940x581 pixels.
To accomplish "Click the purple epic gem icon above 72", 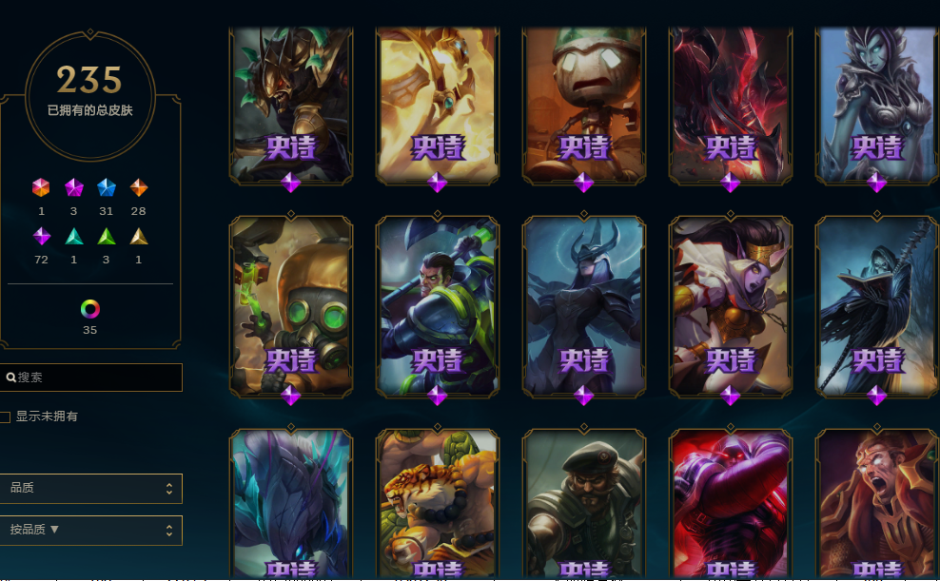I will [x=41, y=236].
